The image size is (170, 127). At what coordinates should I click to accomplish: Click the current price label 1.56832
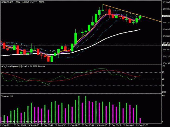coord(166,16)
